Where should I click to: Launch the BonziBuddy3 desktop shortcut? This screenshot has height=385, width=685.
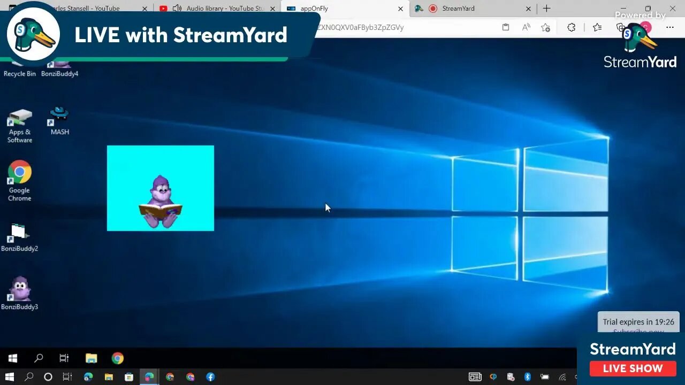(x=20, y=293)
